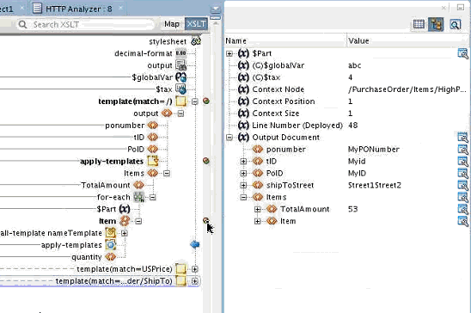This screenshot has height=313, width=471.
Task: Click the TotalAmount element icon in XSLT tree
Action: pos(138,185)
